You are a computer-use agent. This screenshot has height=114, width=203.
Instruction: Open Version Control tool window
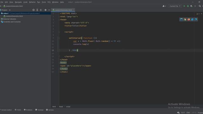click(x=6, y=110)
